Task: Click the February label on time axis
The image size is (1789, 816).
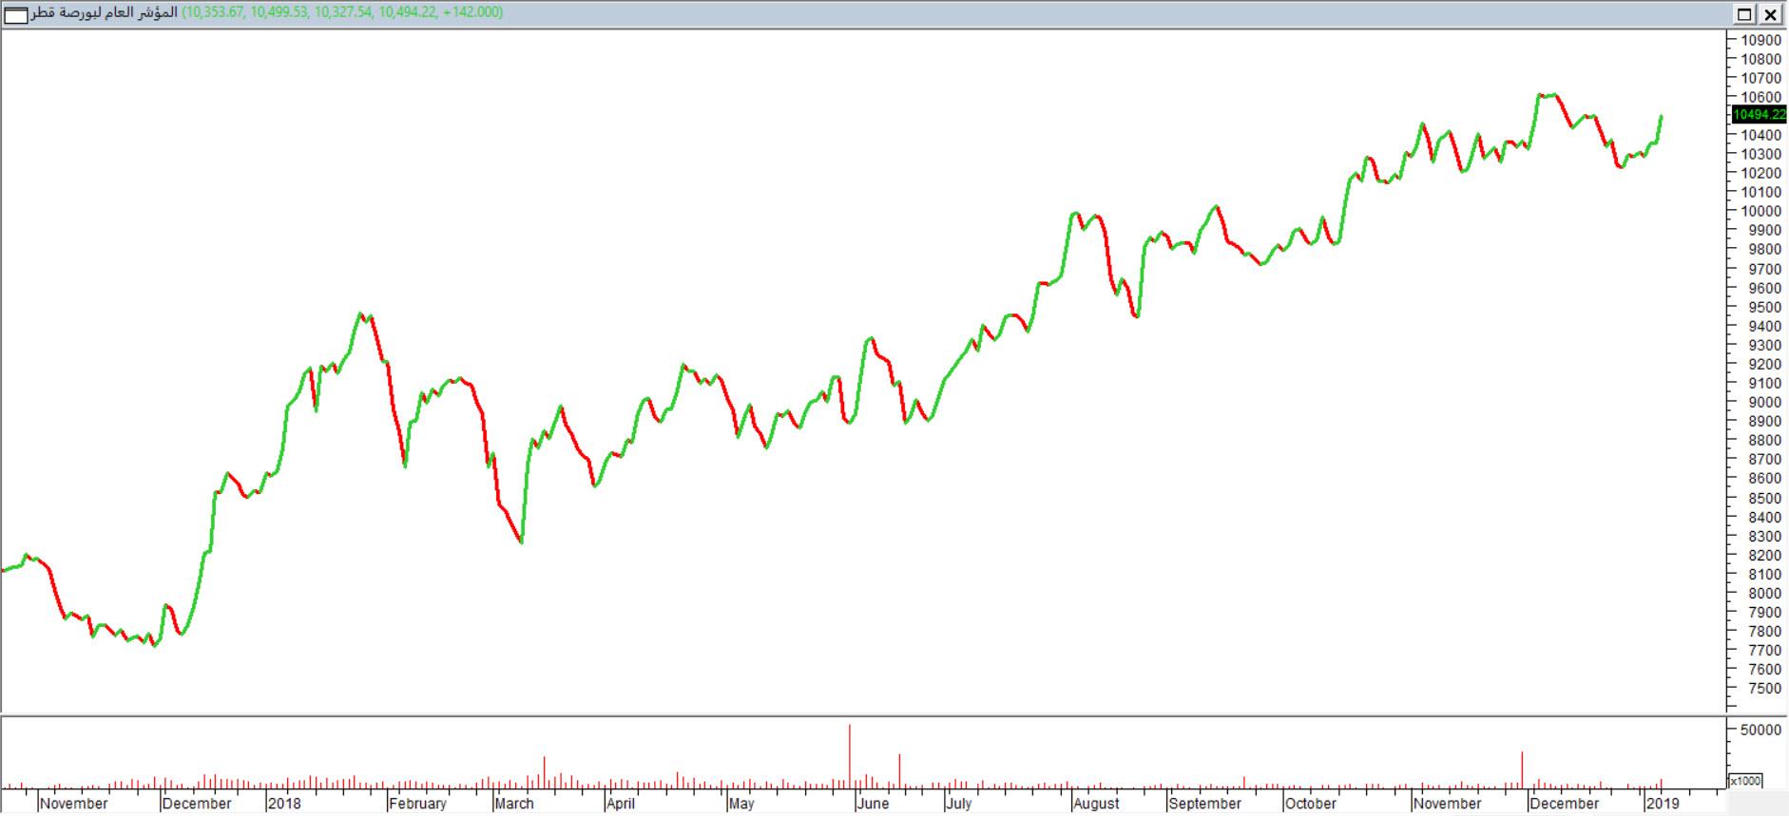Action: pyautogui.click(x=417, y=804)
